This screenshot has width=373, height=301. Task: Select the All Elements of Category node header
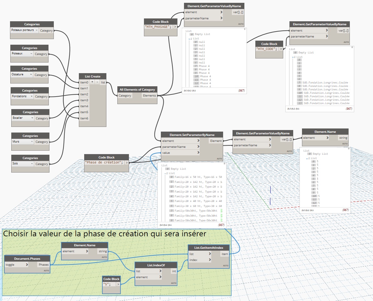(x=137, y=89)
